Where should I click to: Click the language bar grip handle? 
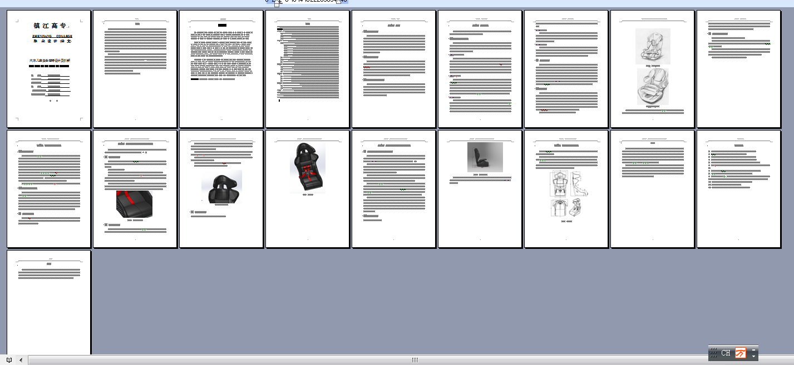click(713, 353)
